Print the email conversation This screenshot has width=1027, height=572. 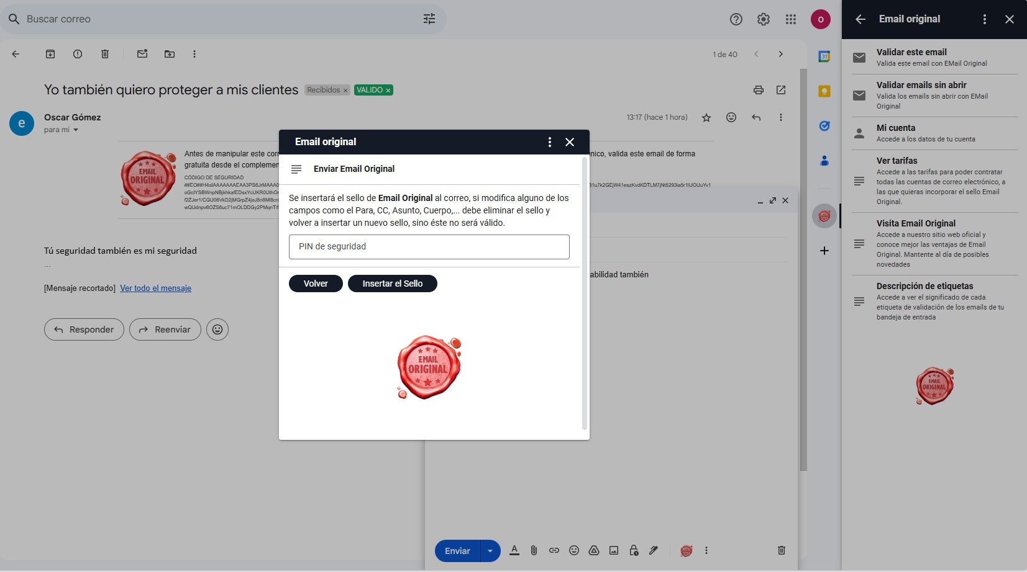point(759,90)
